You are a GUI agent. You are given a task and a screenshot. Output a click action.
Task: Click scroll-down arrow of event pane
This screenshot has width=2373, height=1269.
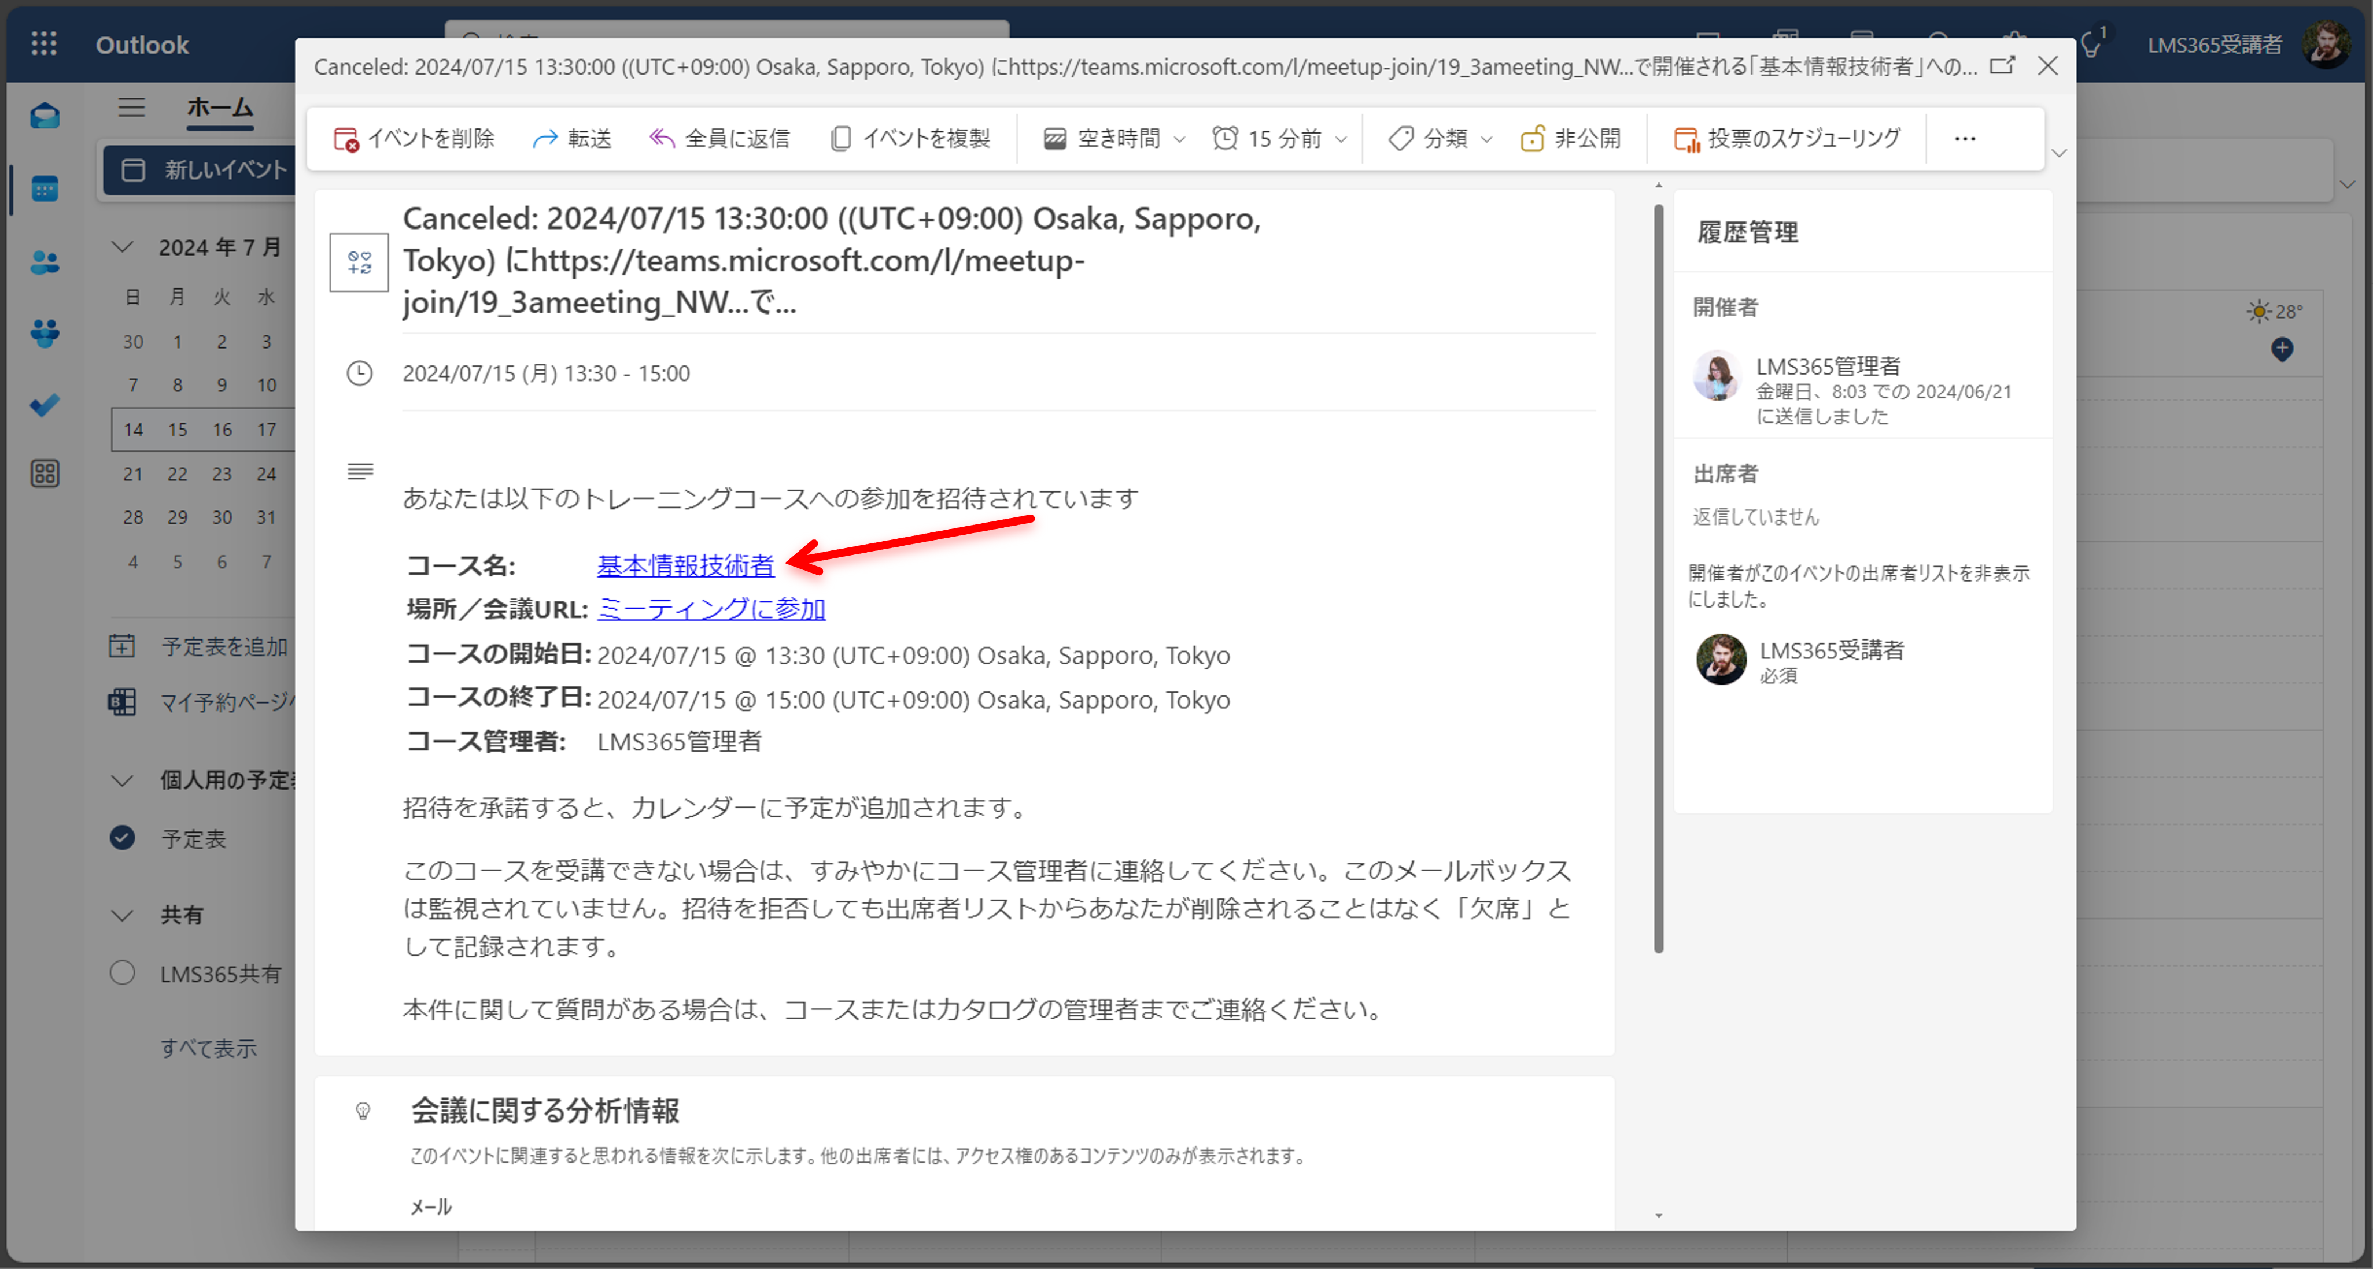(1658, 1216)
